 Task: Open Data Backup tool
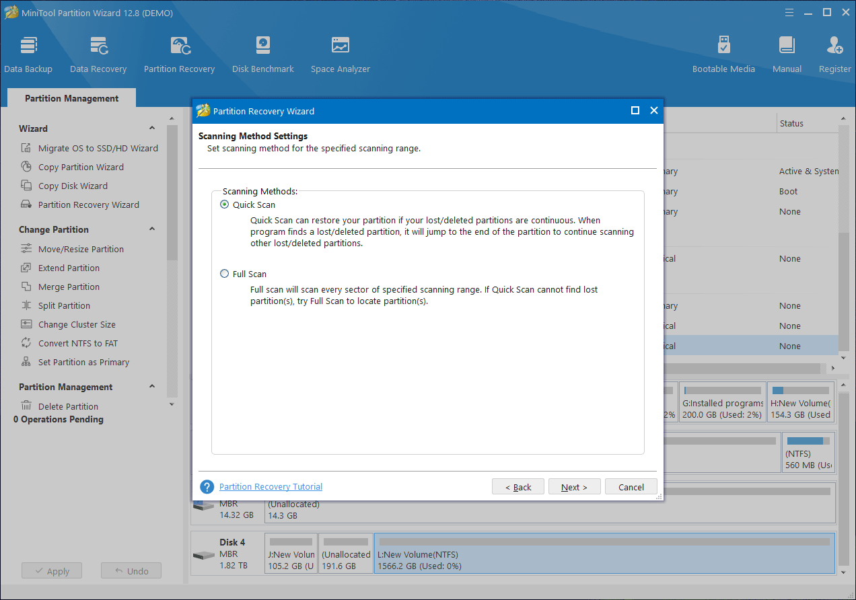click(x=28, y=54)
